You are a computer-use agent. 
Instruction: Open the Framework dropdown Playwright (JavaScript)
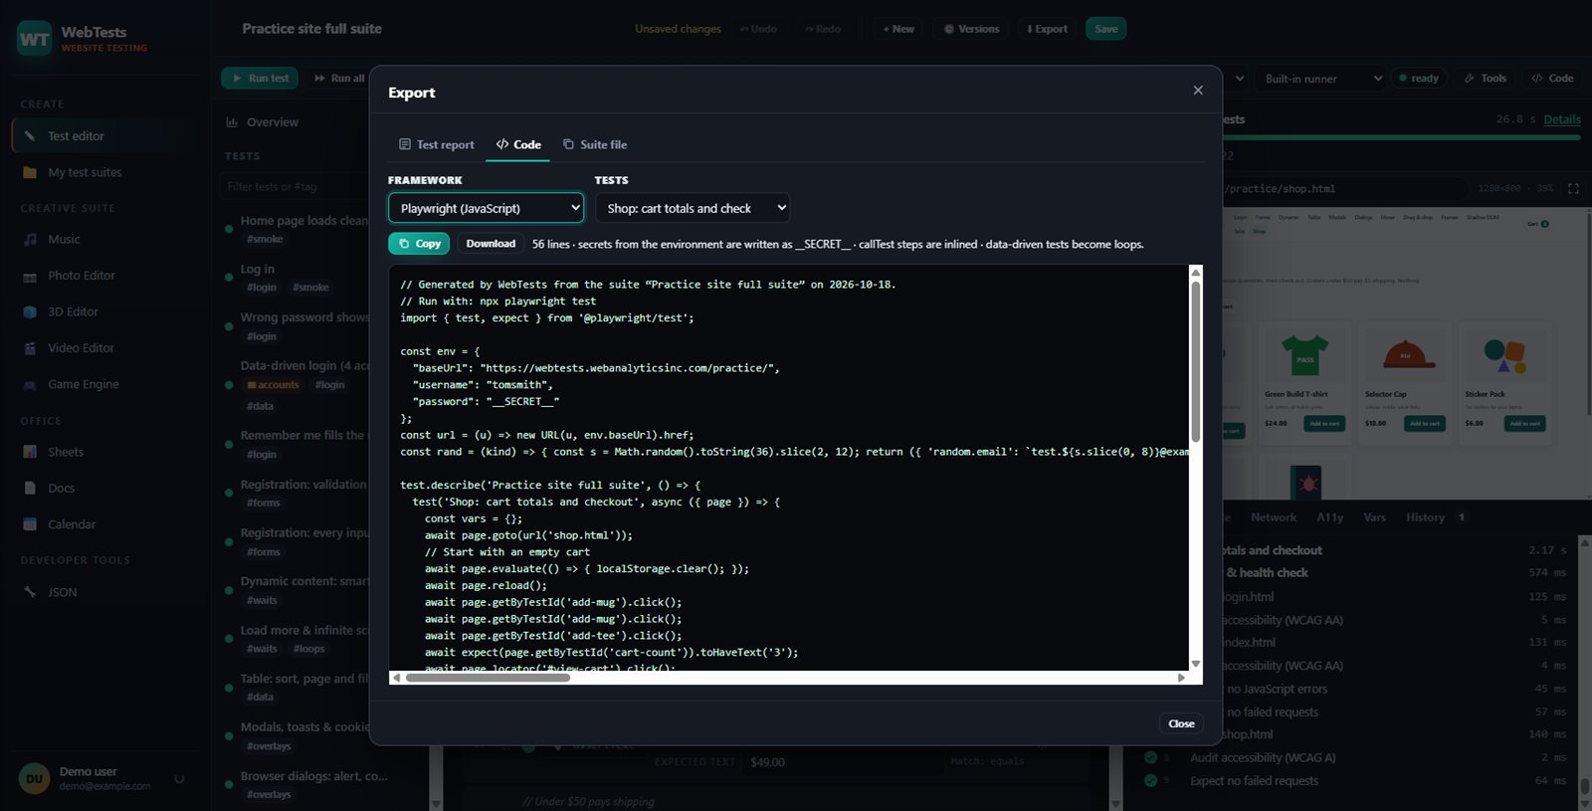pos(487,208)
